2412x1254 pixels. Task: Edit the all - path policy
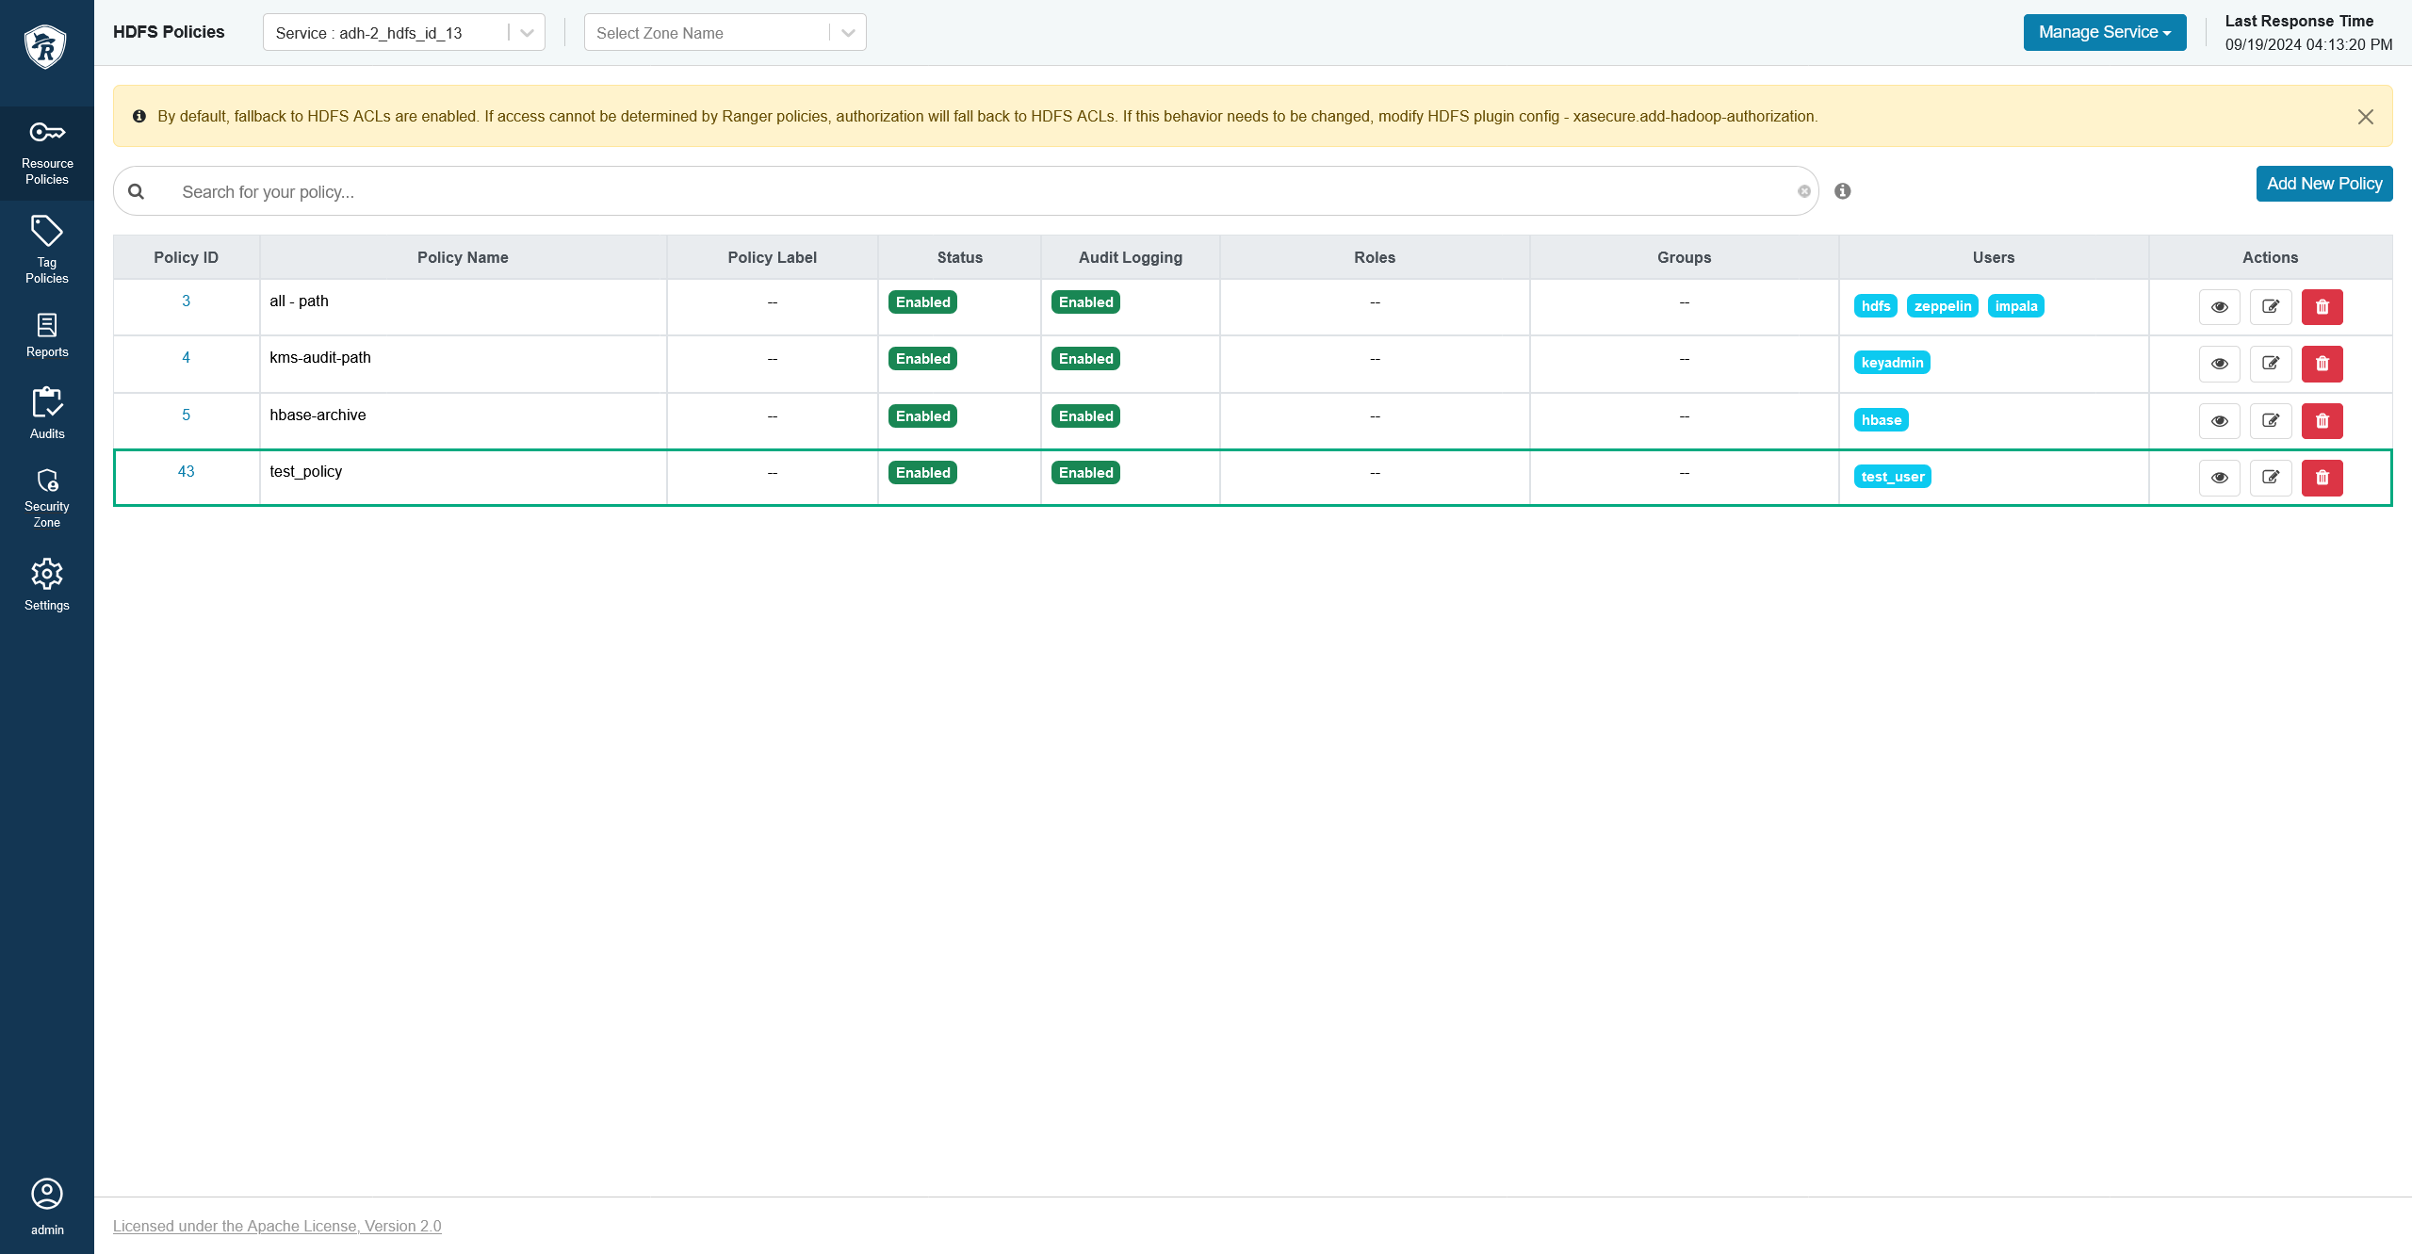pos(2270,307)
